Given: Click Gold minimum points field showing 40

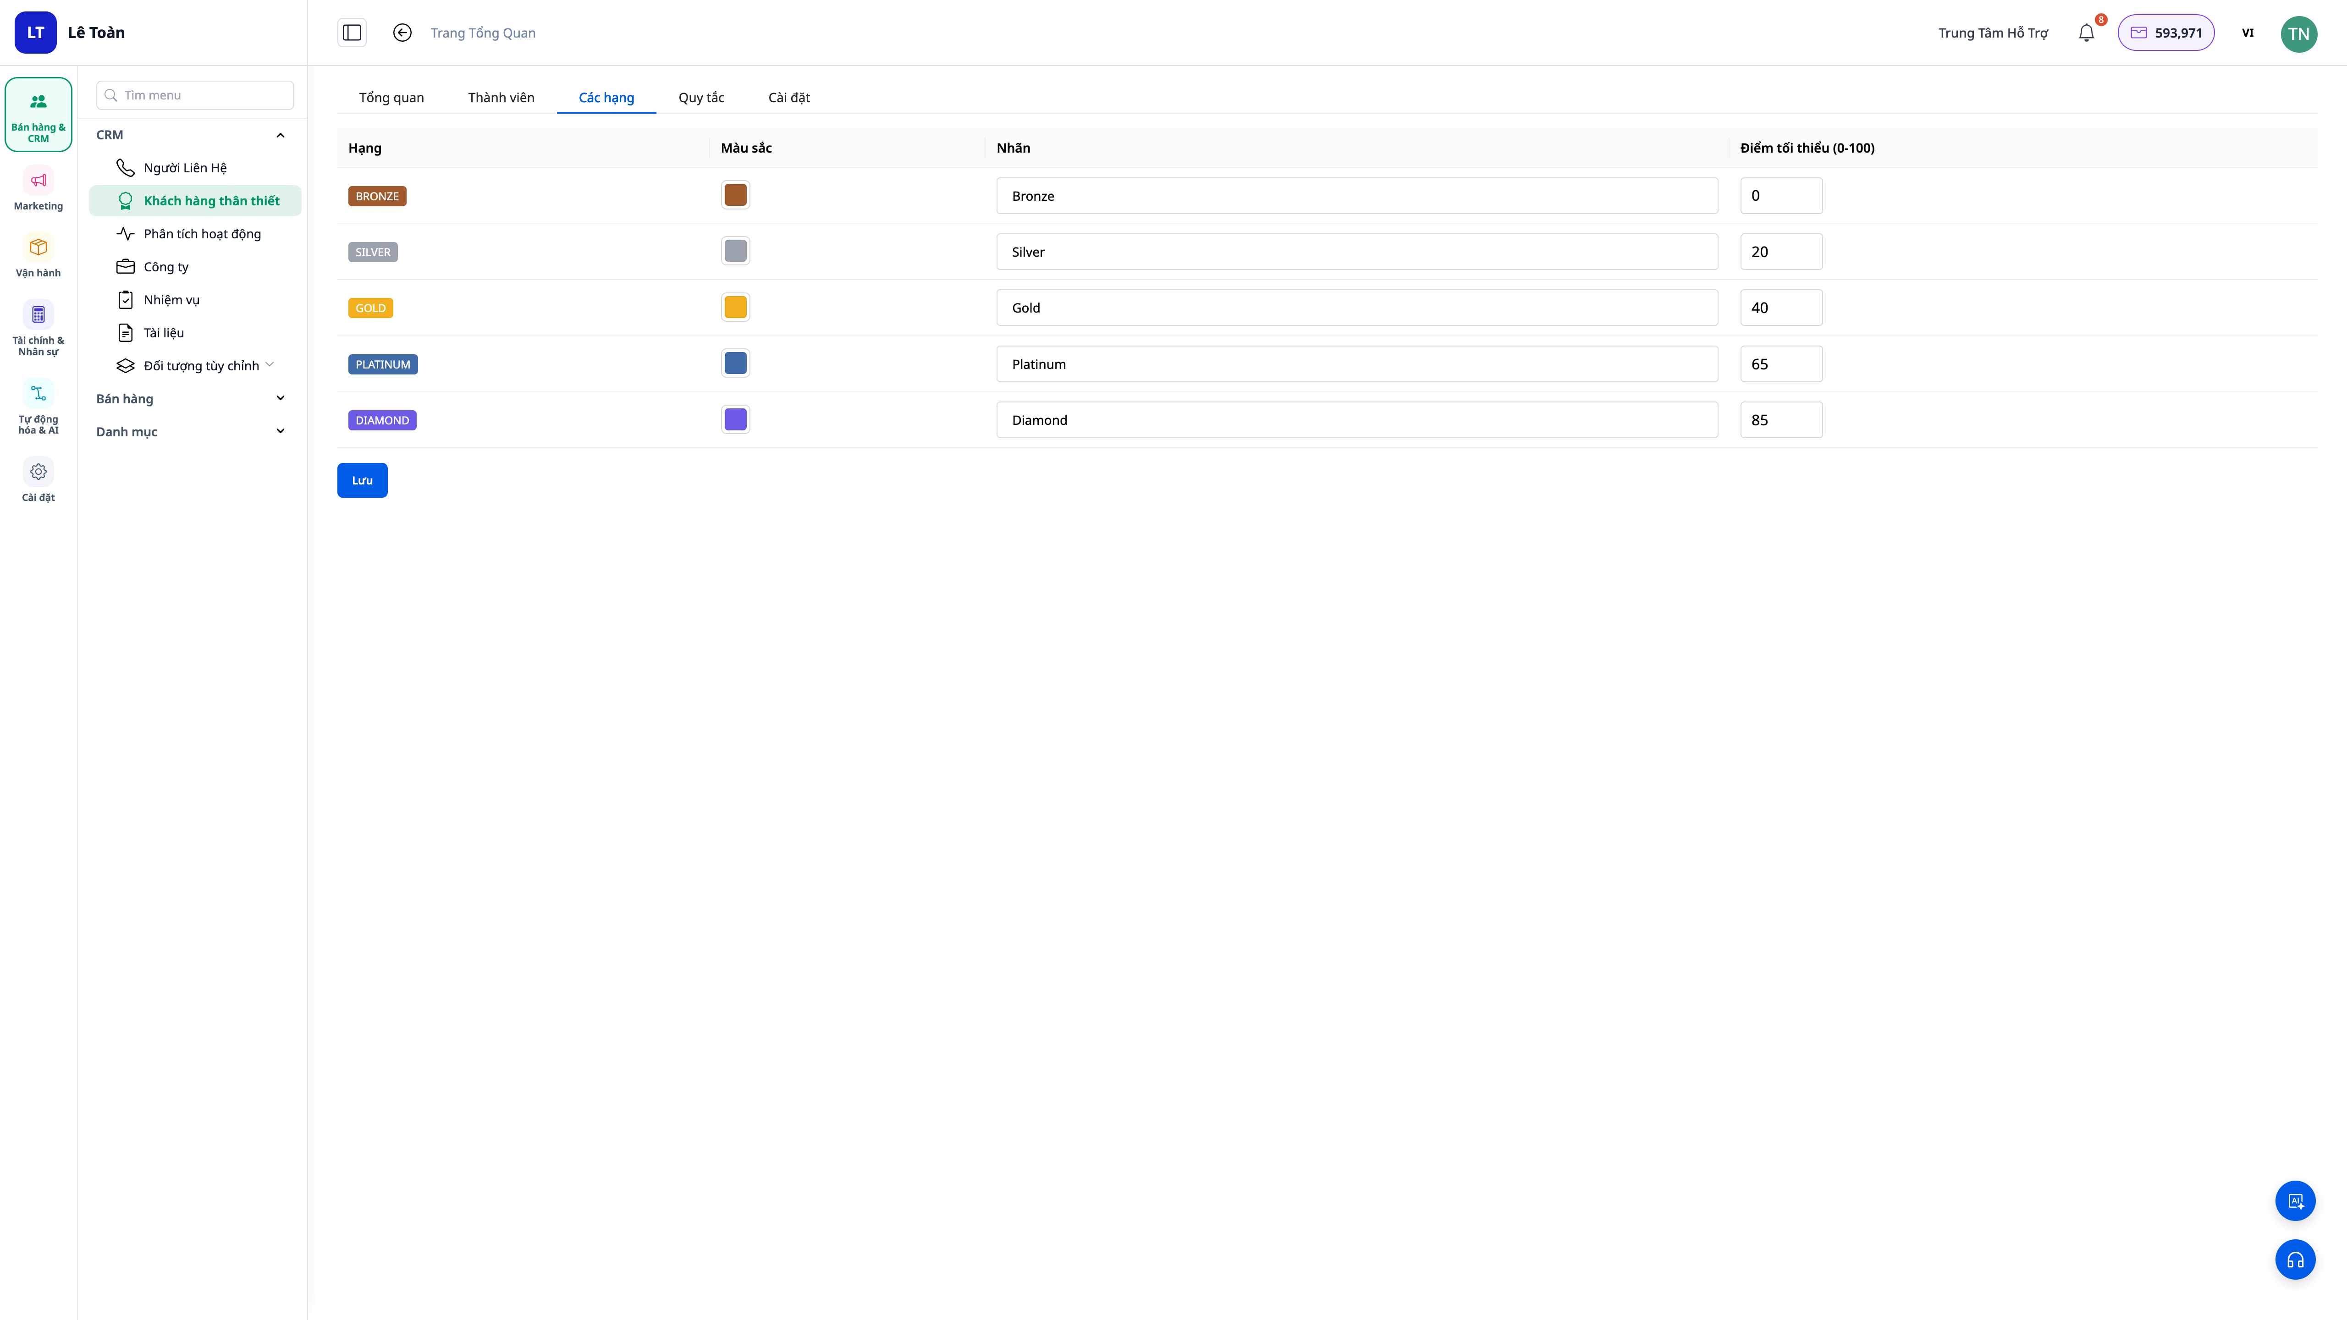Looking at the screenshot, I should [x=1781, y=308].
